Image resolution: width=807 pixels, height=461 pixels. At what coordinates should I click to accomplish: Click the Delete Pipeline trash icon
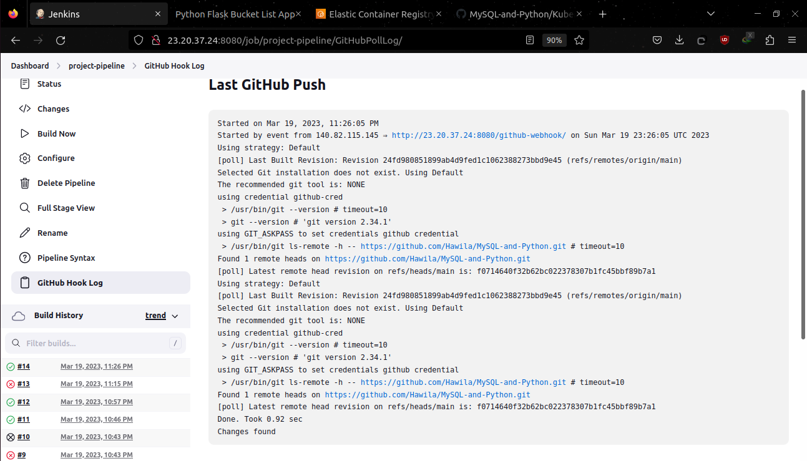pos(24,183)
